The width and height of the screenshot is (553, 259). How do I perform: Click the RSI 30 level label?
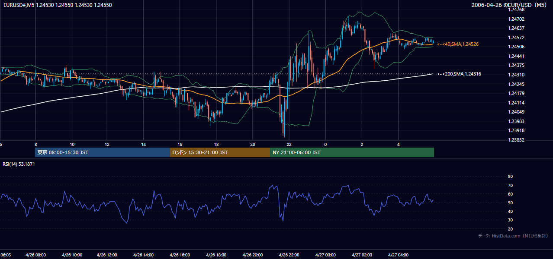click(510, 220)
